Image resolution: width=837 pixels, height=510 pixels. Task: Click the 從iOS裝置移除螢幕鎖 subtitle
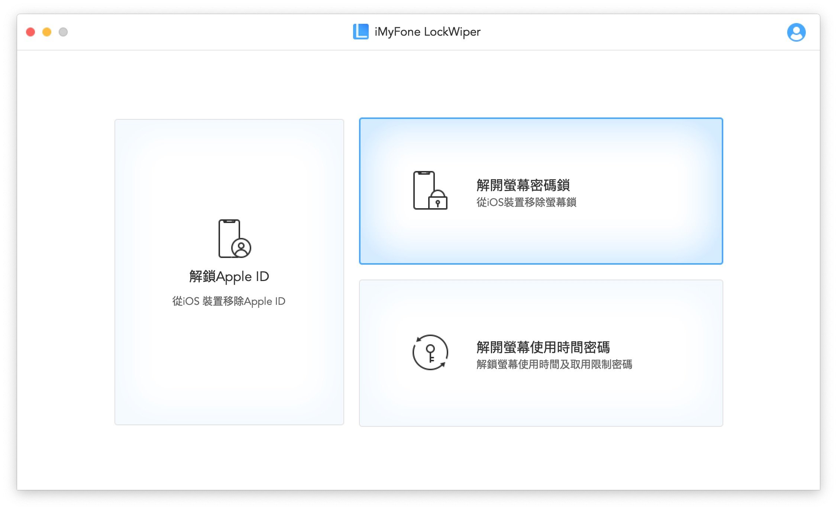(x=526, y=202)
